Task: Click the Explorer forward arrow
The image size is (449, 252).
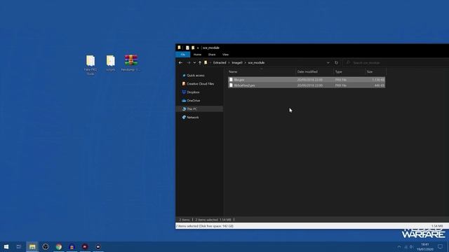Action: 188,62
